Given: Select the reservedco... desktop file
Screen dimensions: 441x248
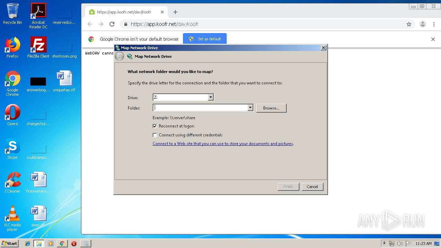Looking at the screenshot, I should pyautogui.click(x=64, y=16).
